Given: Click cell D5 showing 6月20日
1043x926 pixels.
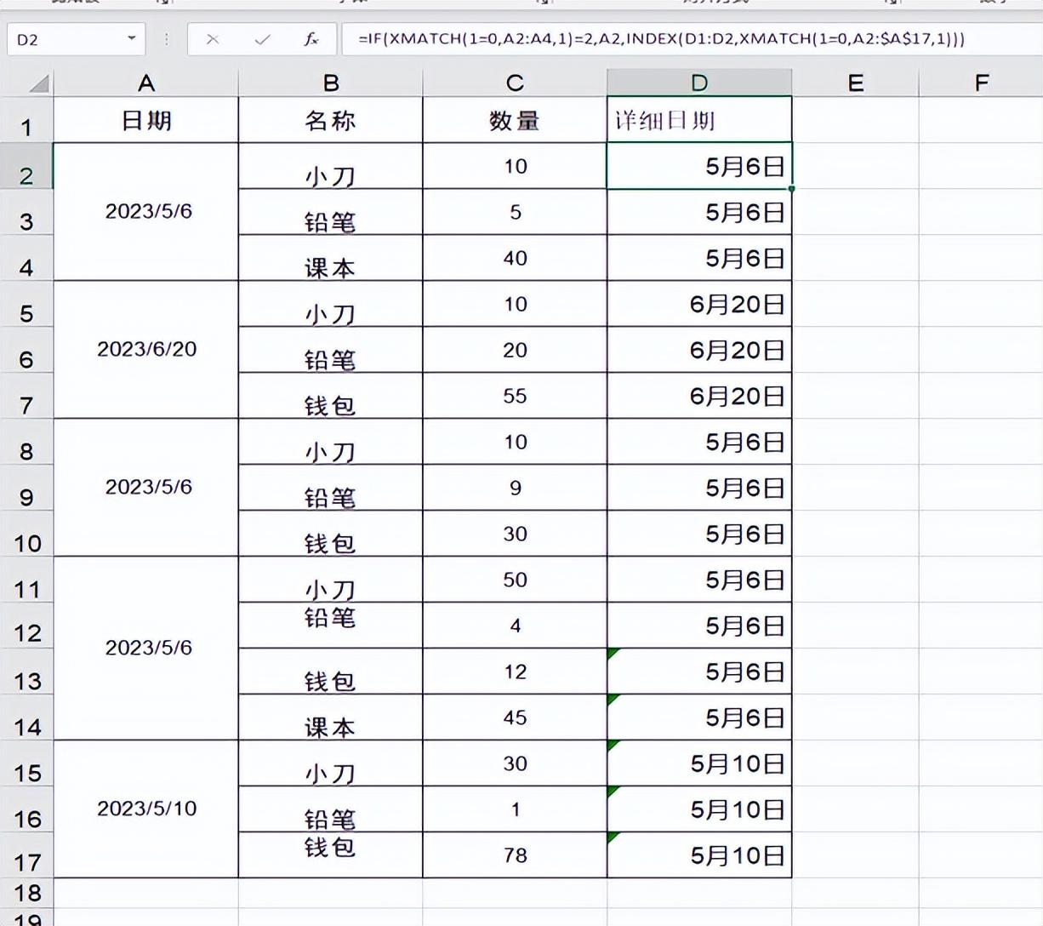Looking at the screenshot, I should point(699,304).
